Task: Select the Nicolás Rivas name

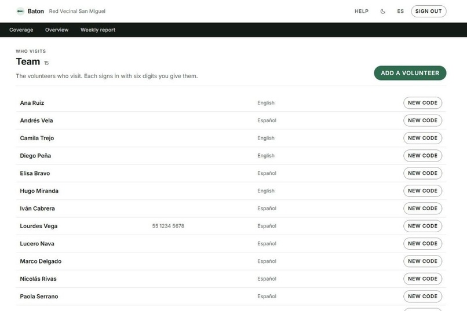Action: coord(38,279)
